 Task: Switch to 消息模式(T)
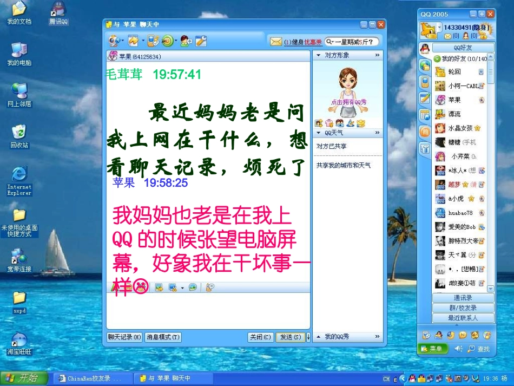[x=163, y=337]
